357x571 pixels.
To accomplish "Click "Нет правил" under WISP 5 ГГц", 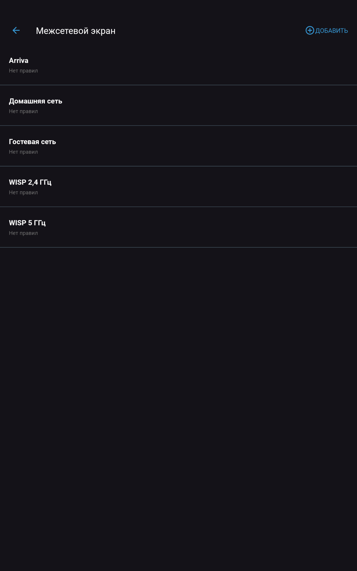I will 23,233.
